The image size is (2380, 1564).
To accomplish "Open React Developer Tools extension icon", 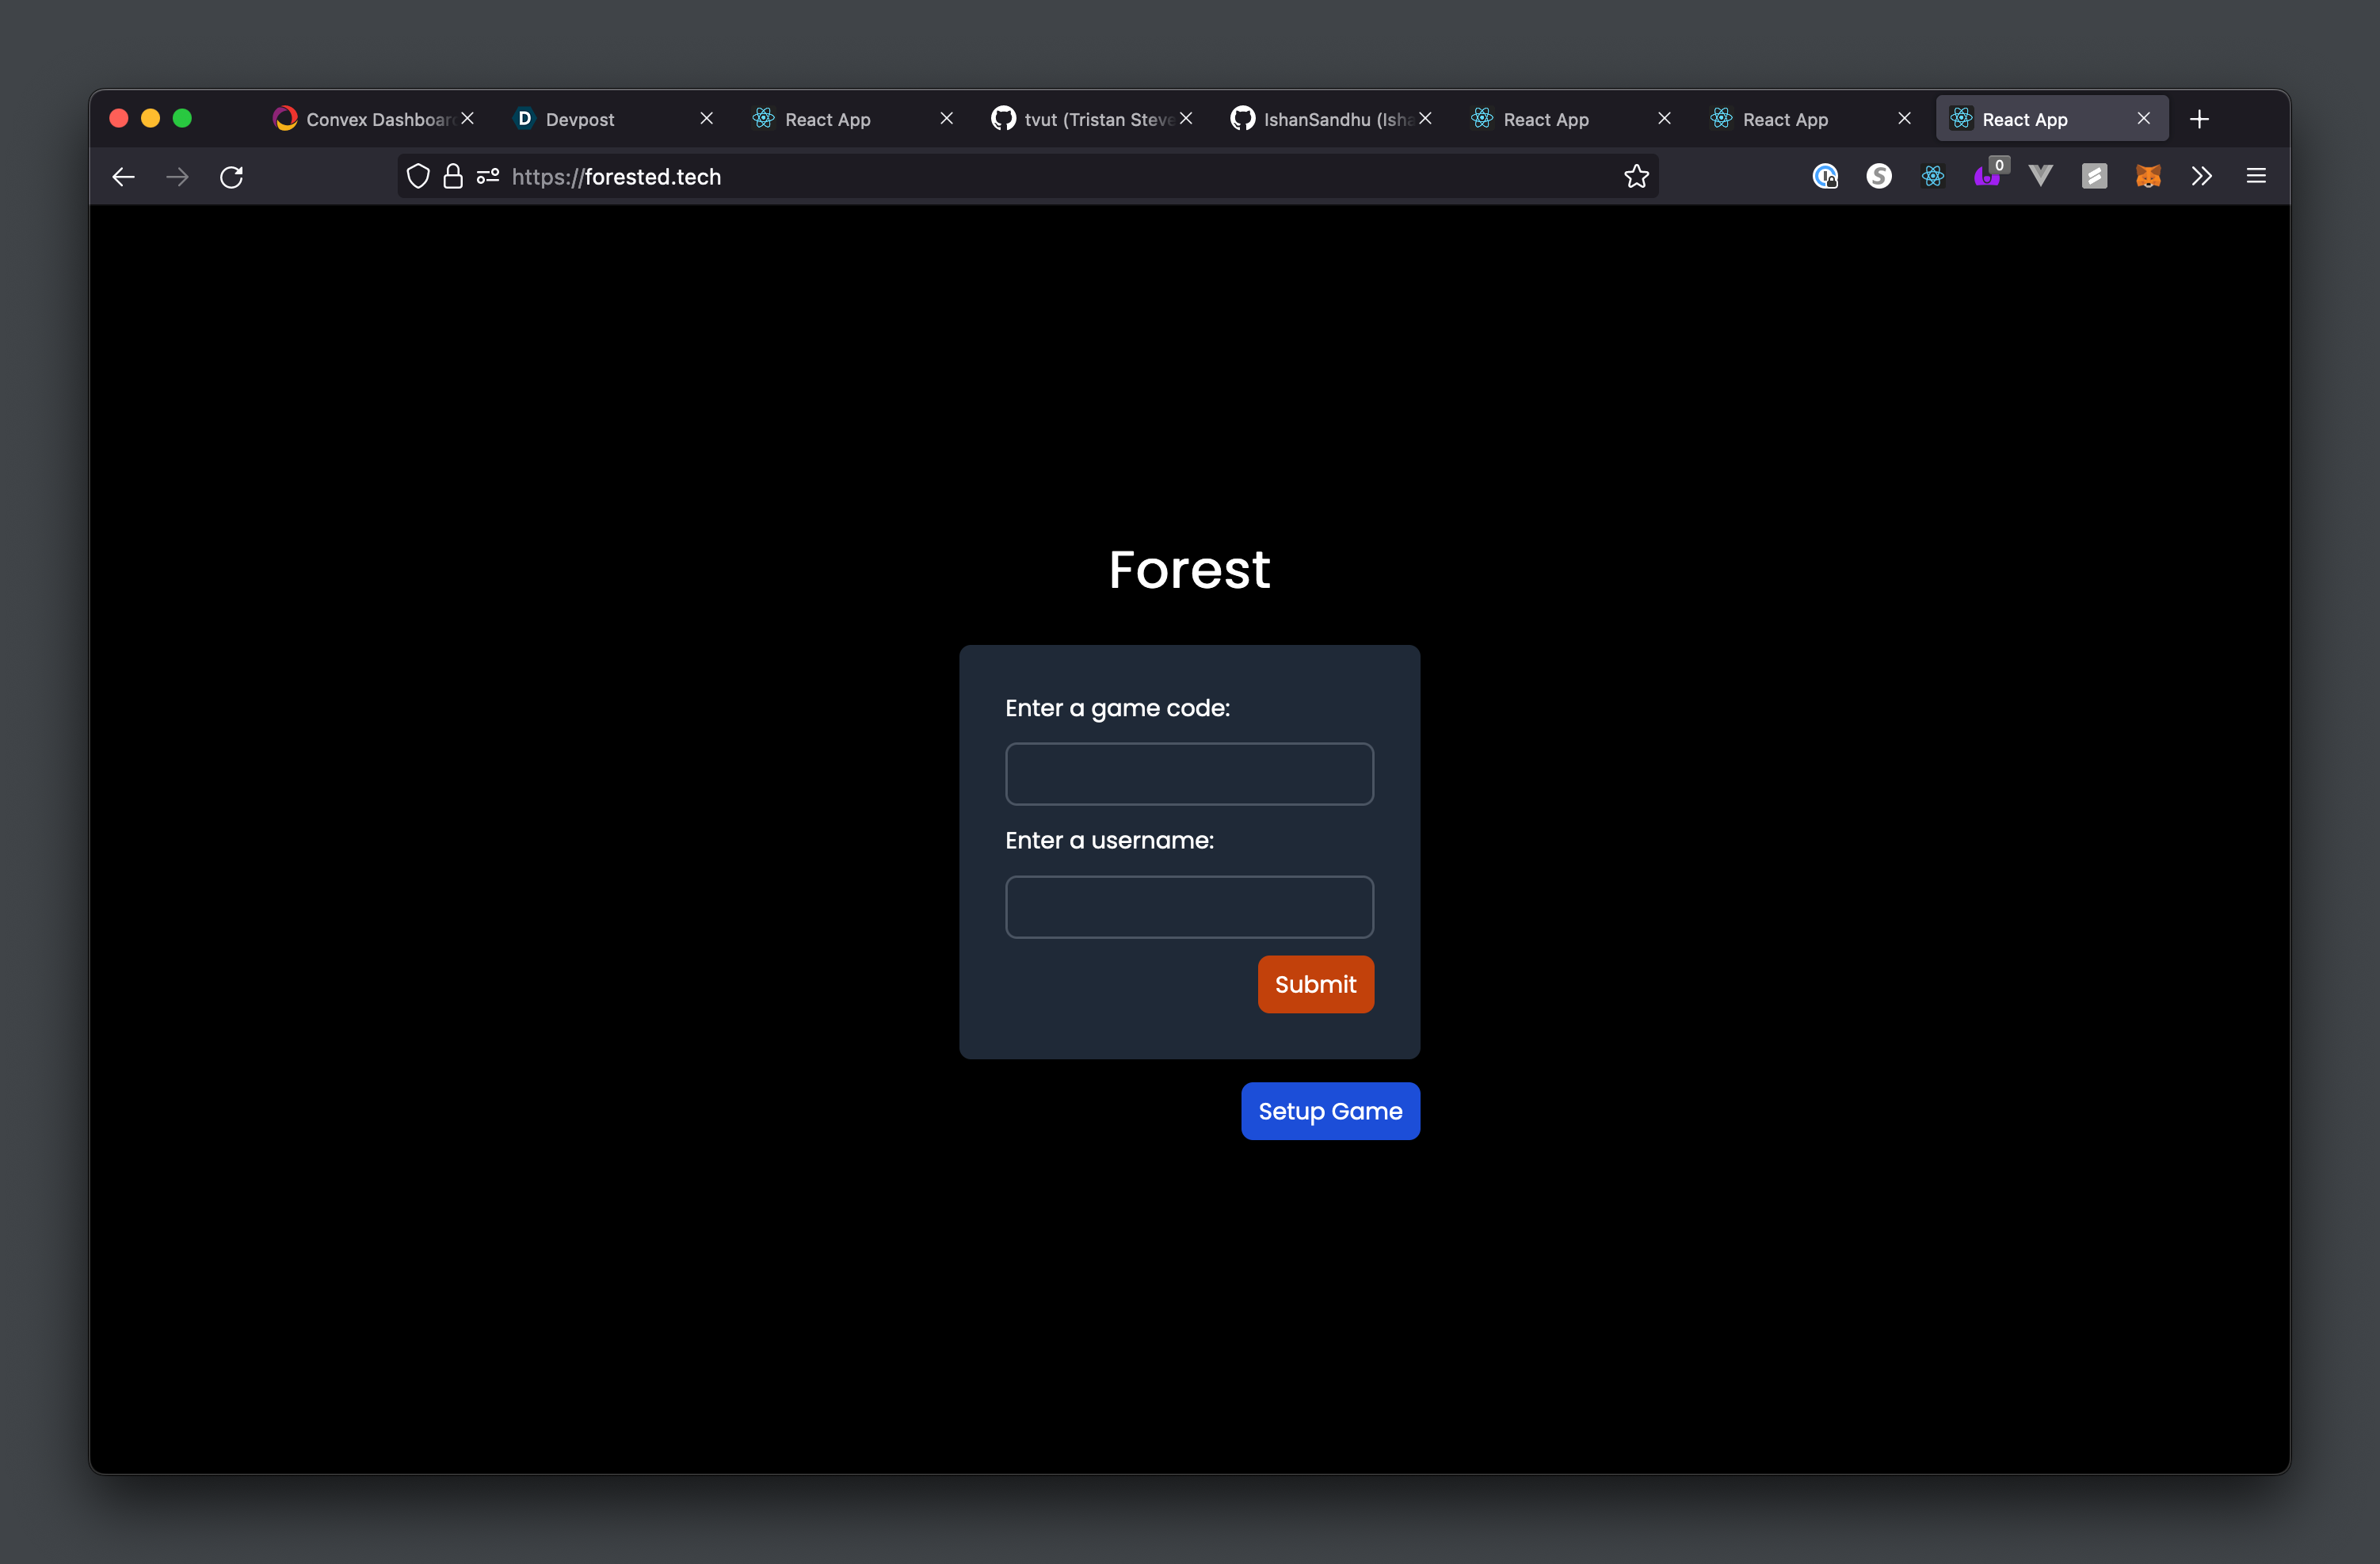I will tap(1932, 177).
